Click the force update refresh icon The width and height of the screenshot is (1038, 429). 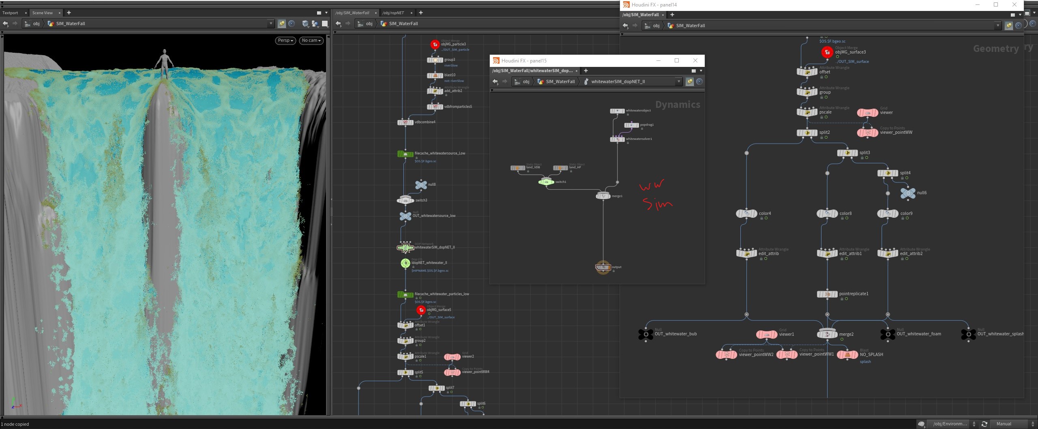pyautogui.click(x=984, y=424)
